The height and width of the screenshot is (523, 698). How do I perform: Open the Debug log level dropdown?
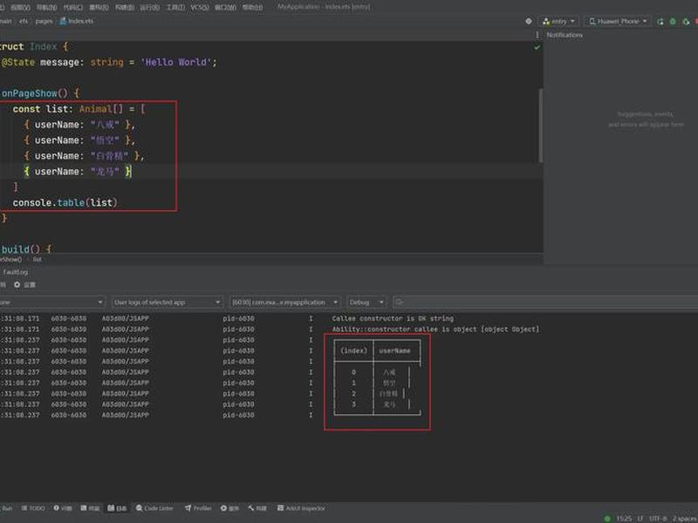pyautogui.click(x=366, y=302)
